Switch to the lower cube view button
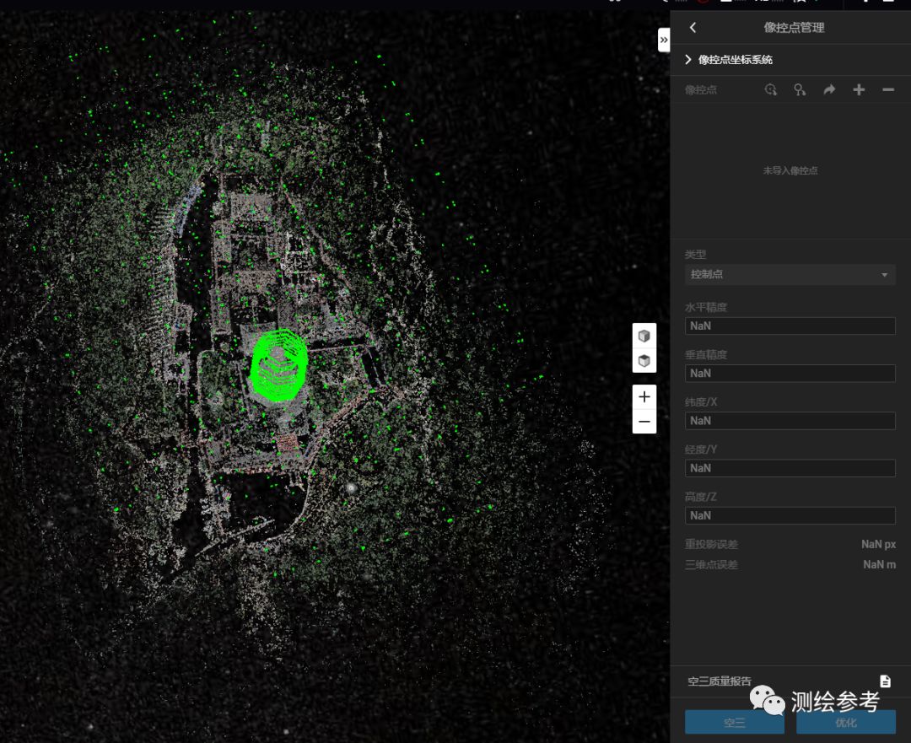911x743 pixels. click(644, 361)
